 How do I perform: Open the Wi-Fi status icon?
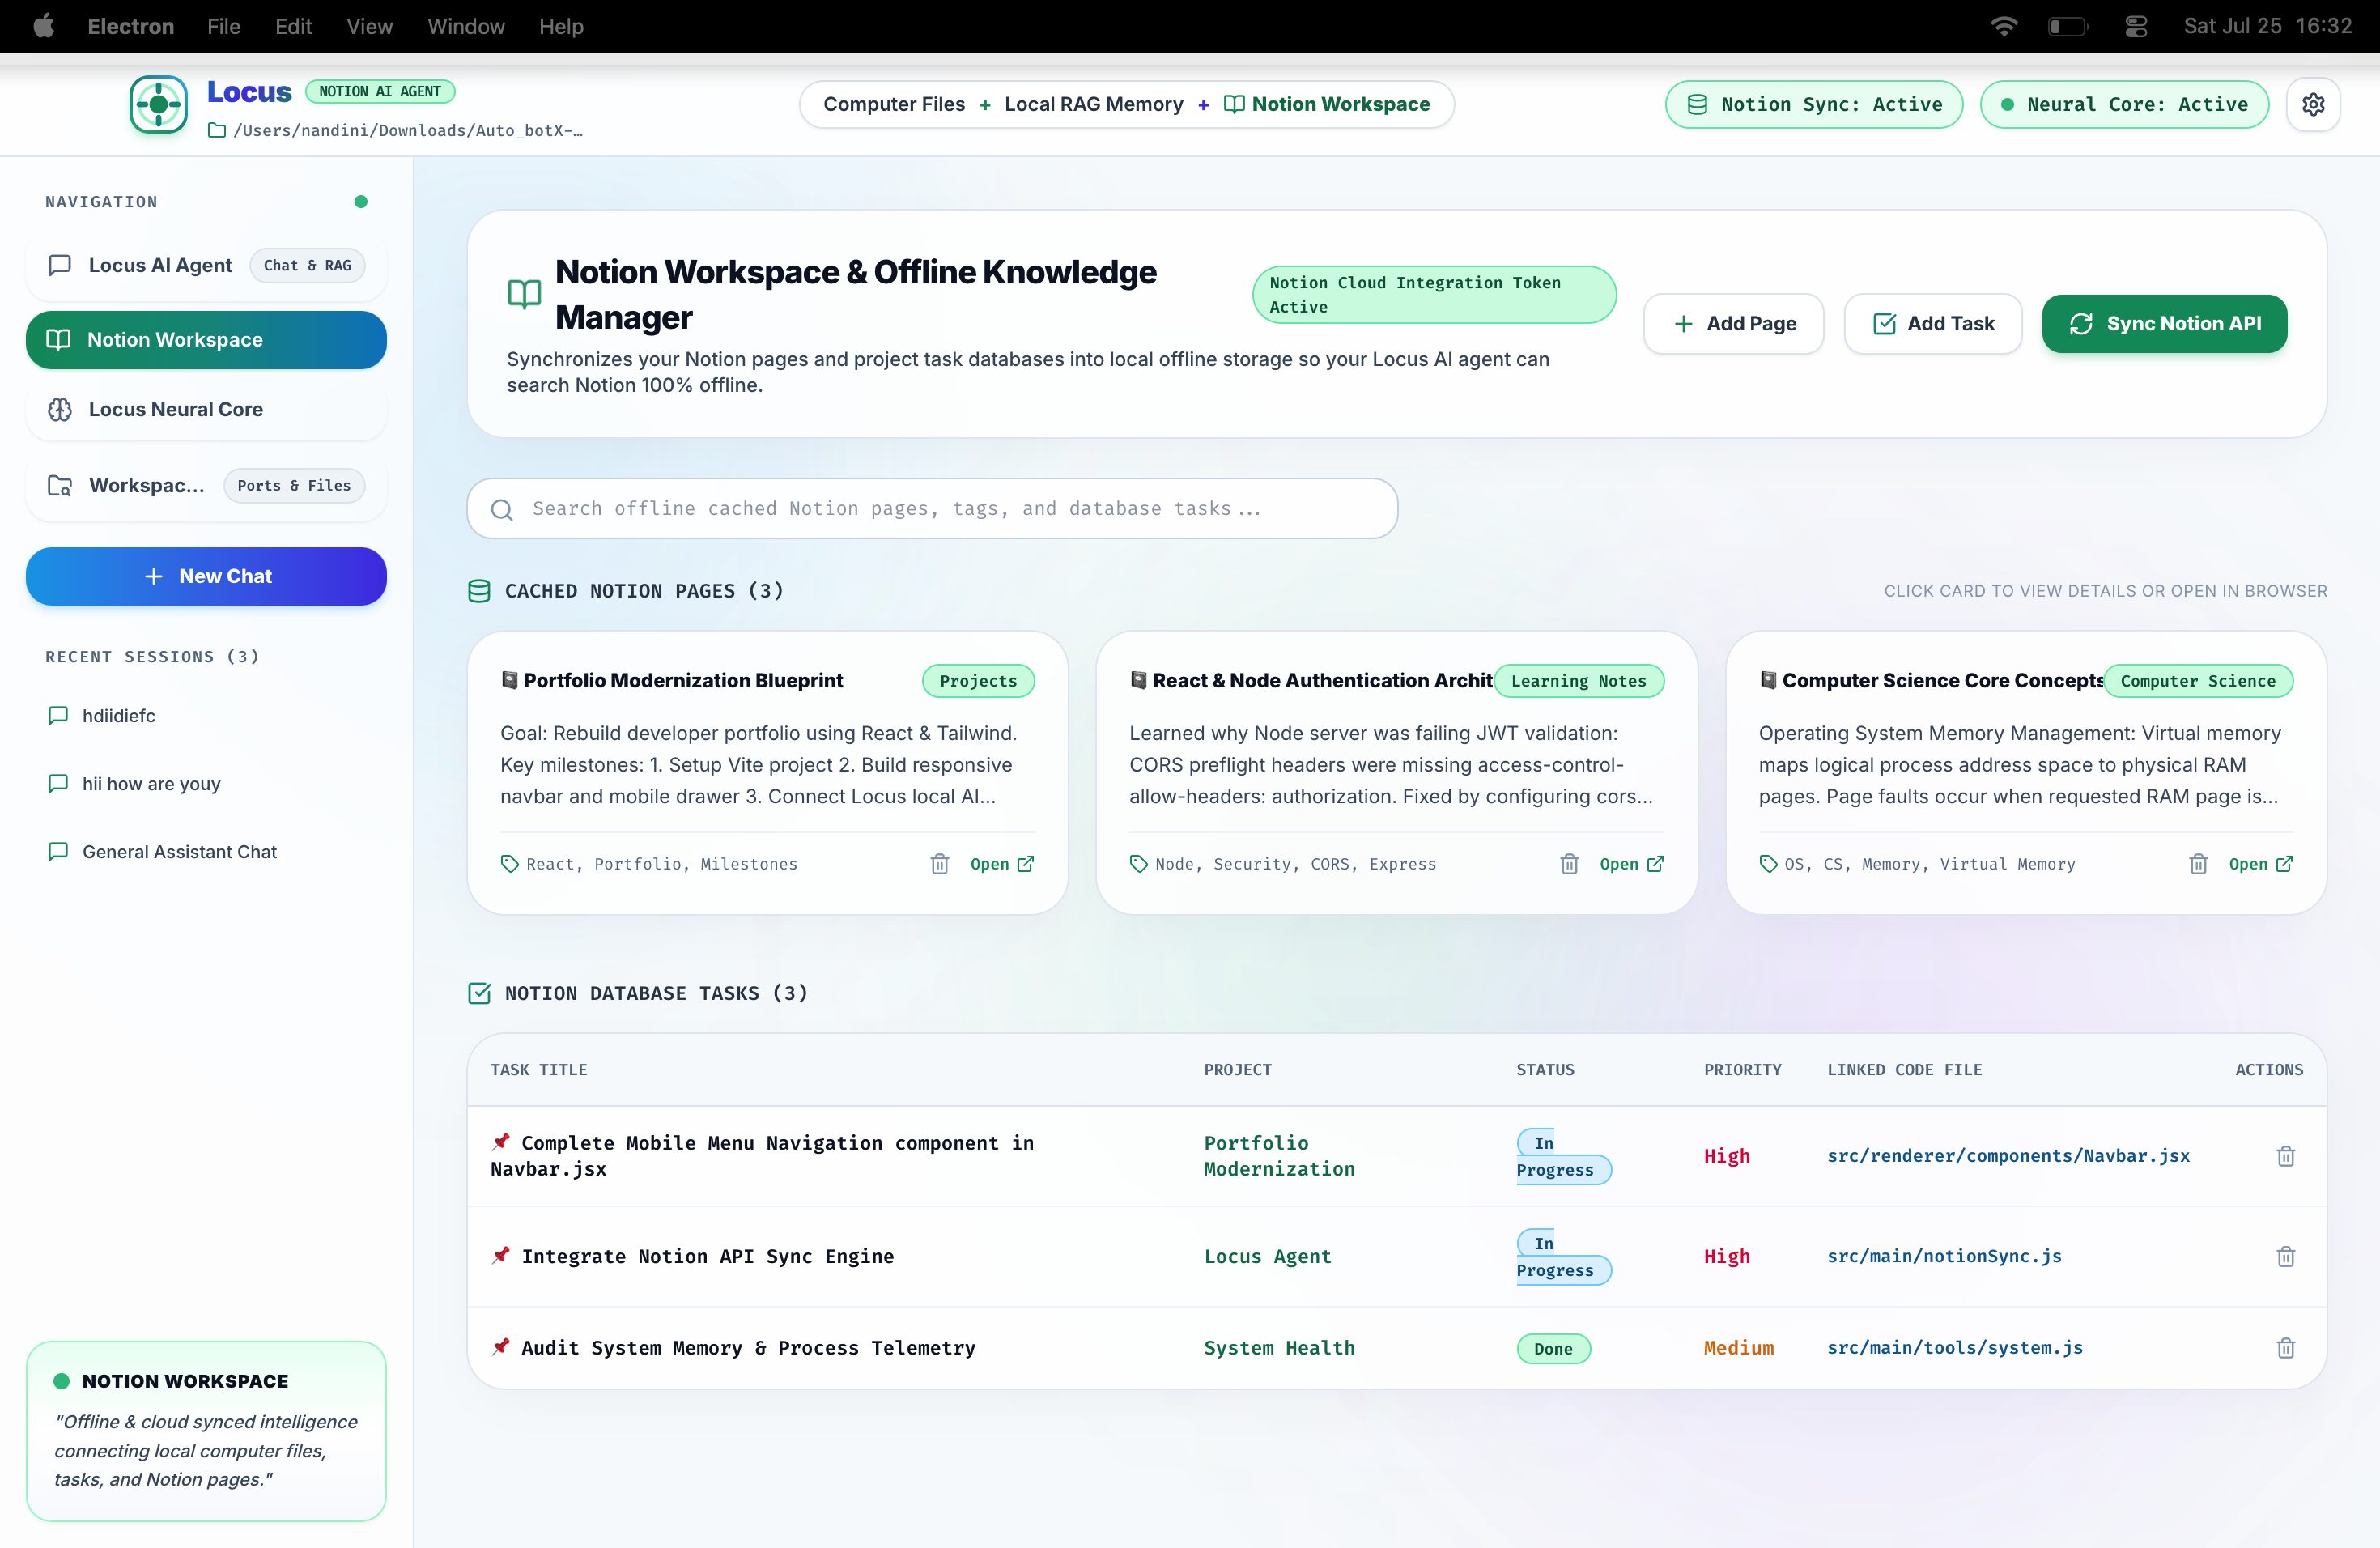2004,26
